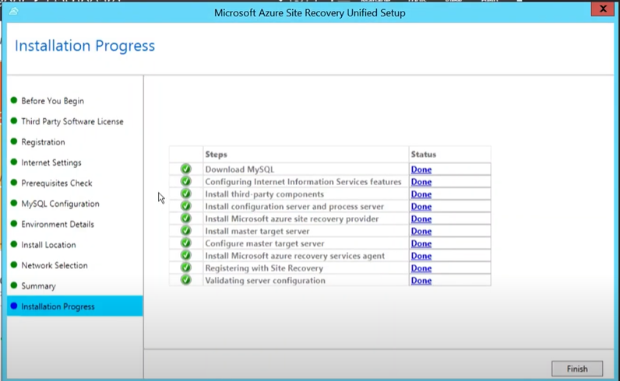
Task: Click green checkmark beside Configure master target server
Action: 186,243
